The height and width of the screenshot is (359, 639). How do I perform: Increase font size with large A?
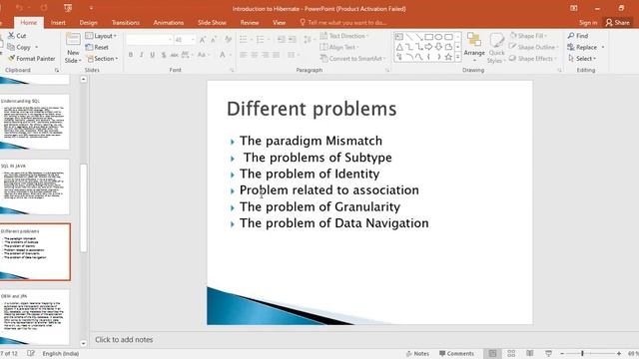[203, 40]
